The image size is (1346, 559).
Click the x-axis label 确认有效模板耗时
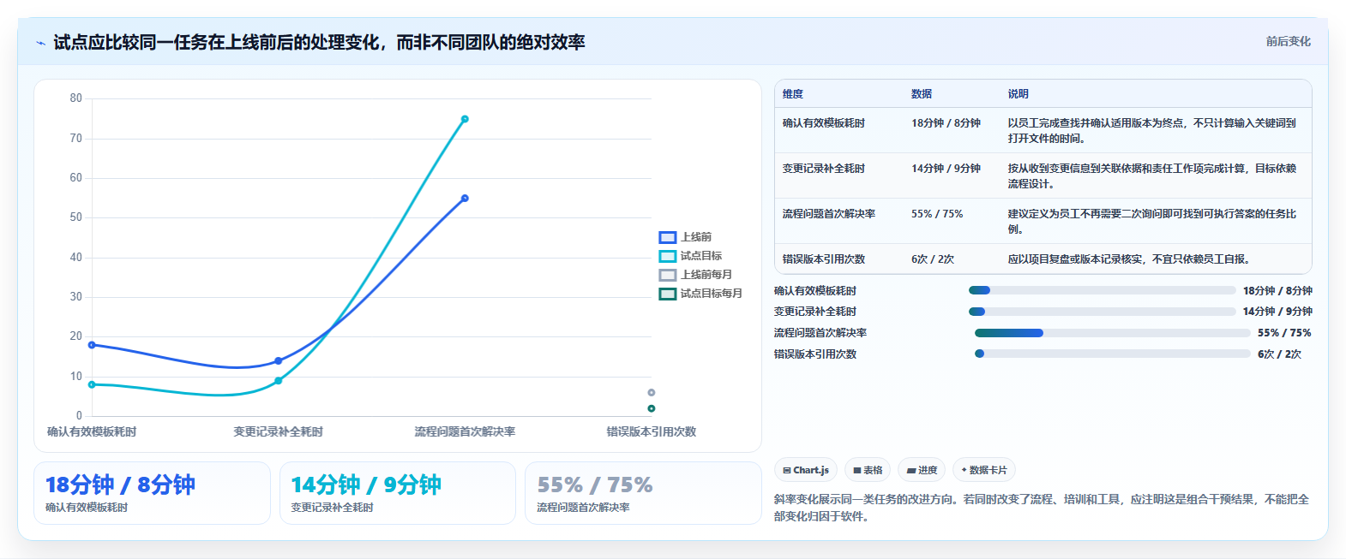92,432
